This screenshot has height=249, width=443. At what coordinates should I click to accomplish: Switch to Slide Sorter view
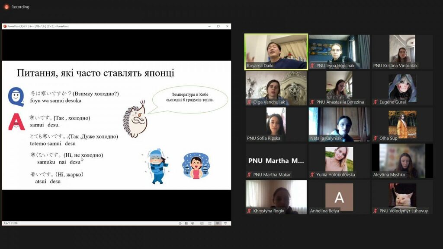pyautogui.click(x=210, y=223)
